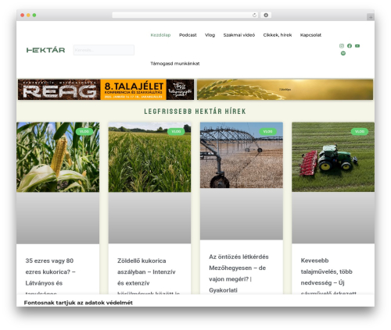Open Támogasd munkánkat menu link
391x330 pixels.
pyautogui.click(x=175, y=63)
